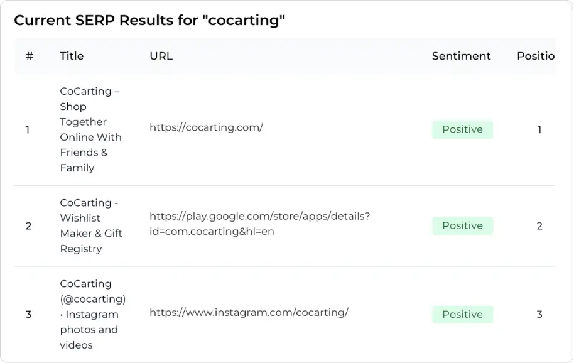Click row number 1
The image size is (574, 363).
pyautogui.click(x=28, y=129)
